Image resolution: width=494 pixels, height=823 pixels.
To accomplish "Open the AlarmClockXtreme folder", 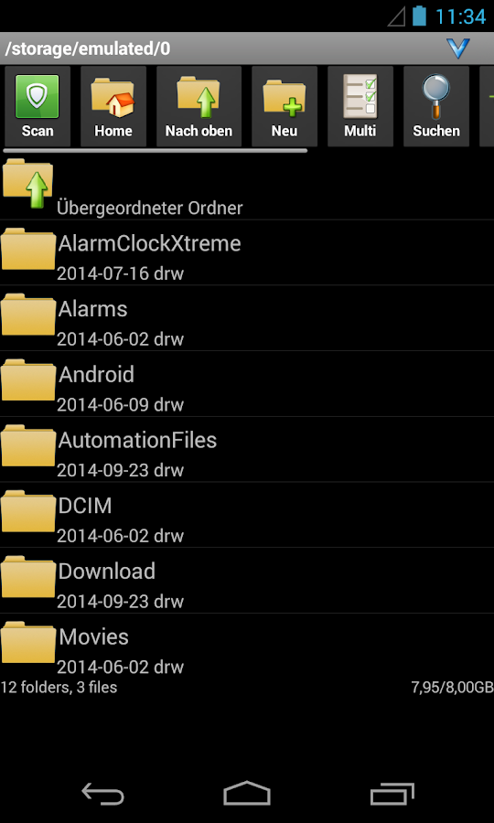I will [247, 253].
